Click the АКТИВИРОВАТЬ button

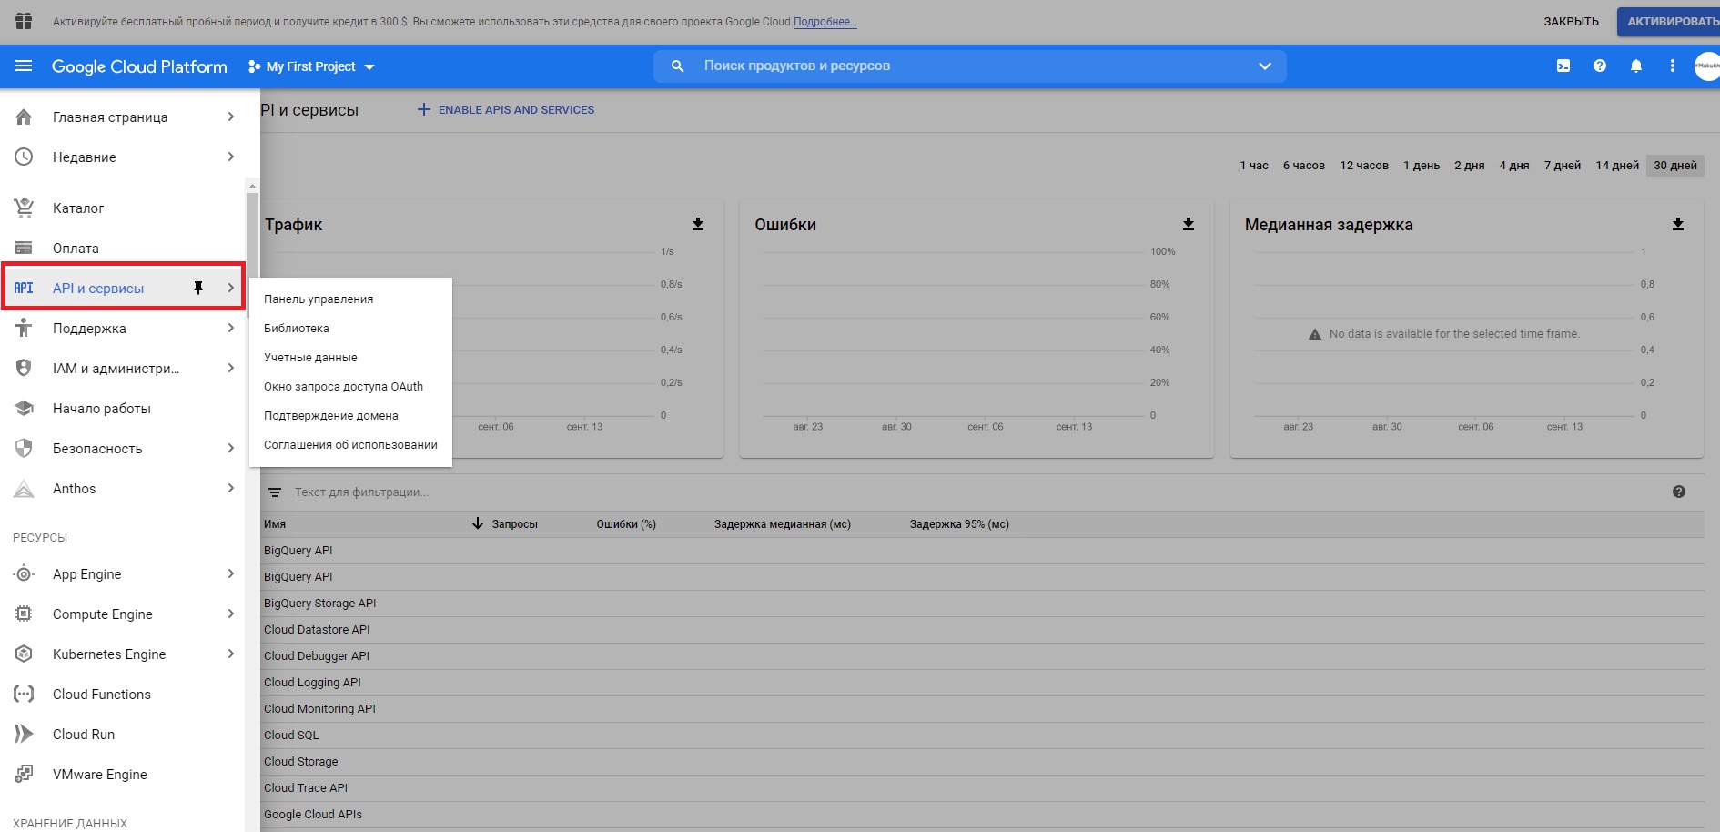[x=1671, y=22]
